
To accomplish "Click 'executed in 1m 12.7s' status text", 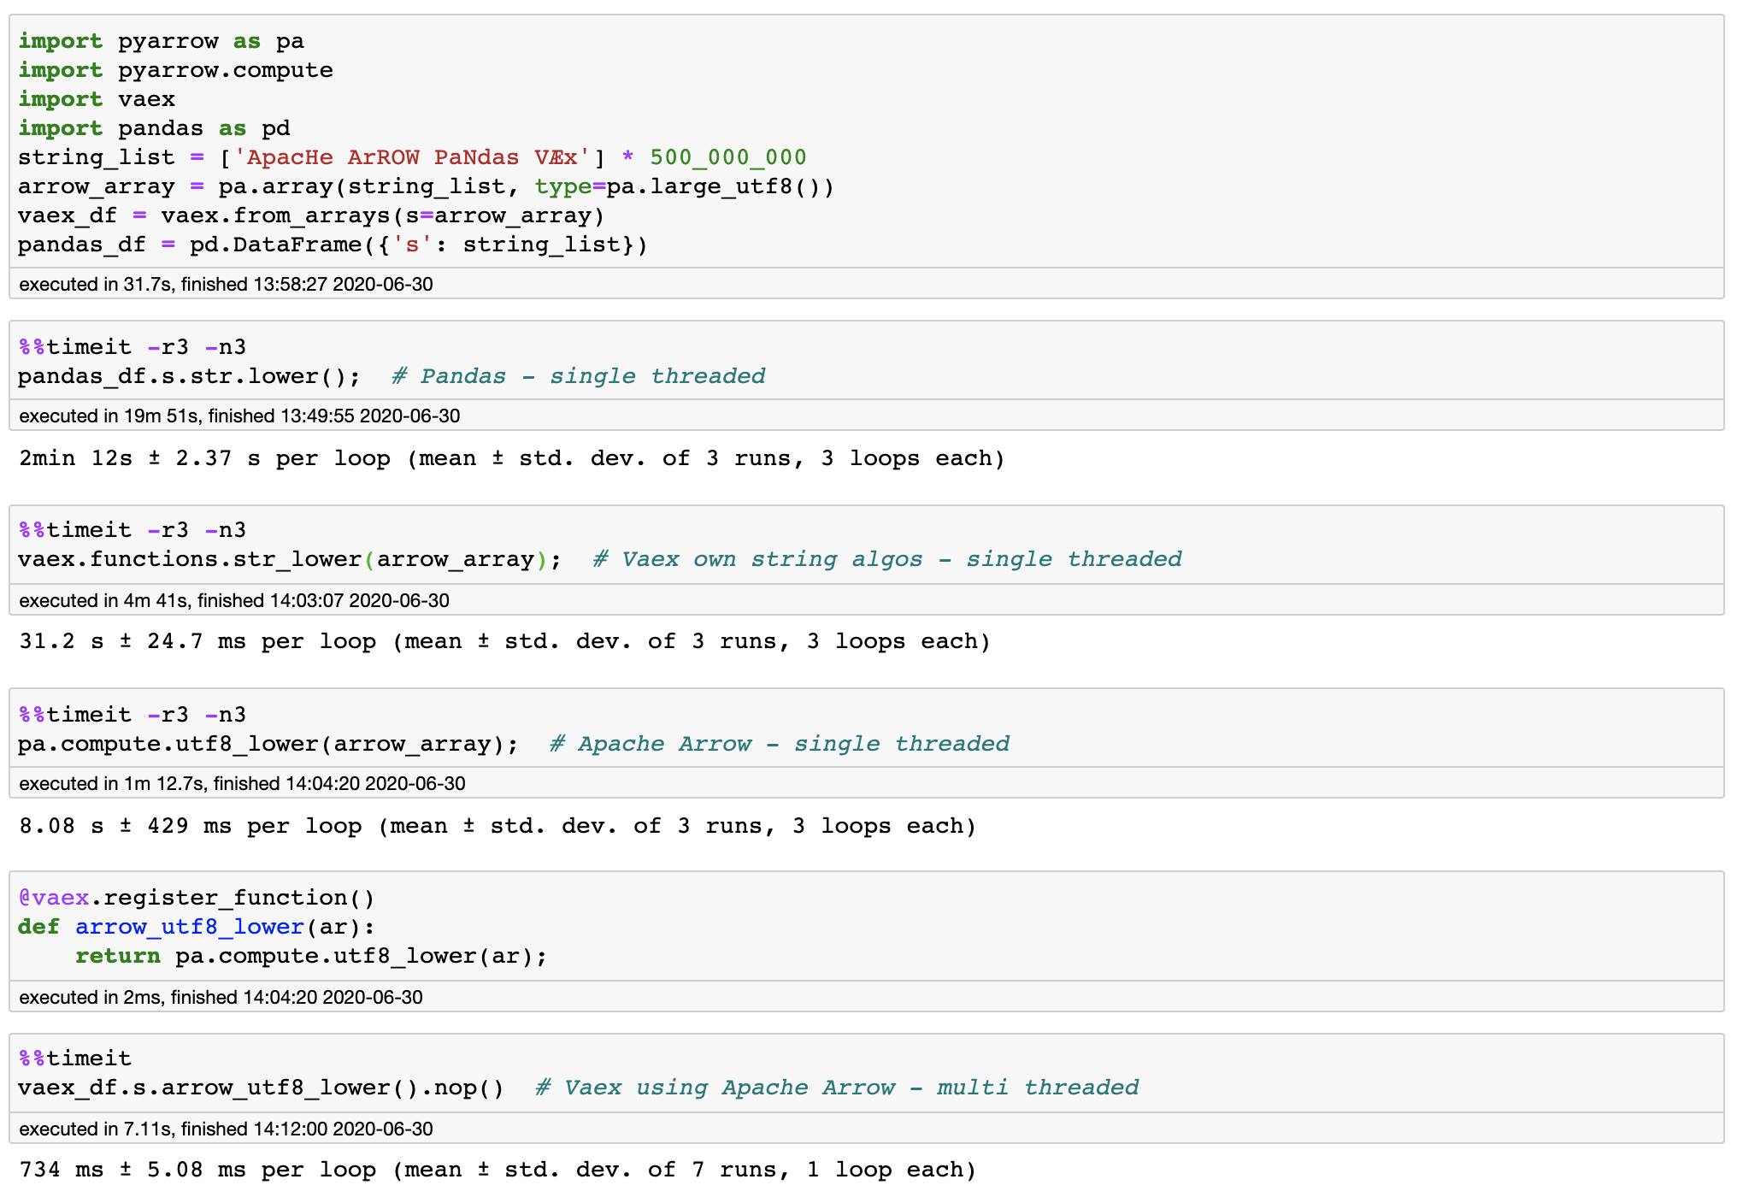I will point(242,783).
